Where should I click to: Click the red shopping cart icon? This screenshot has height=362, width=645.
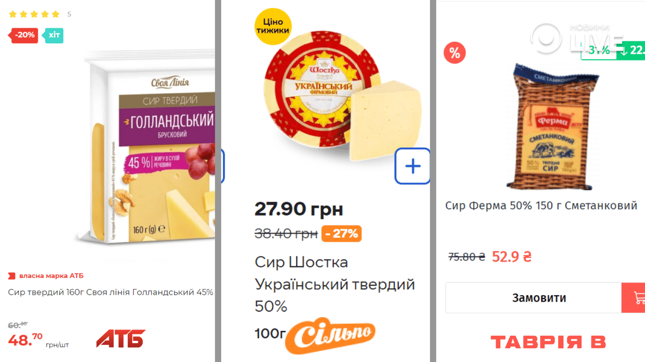click(x=634, y=297)
